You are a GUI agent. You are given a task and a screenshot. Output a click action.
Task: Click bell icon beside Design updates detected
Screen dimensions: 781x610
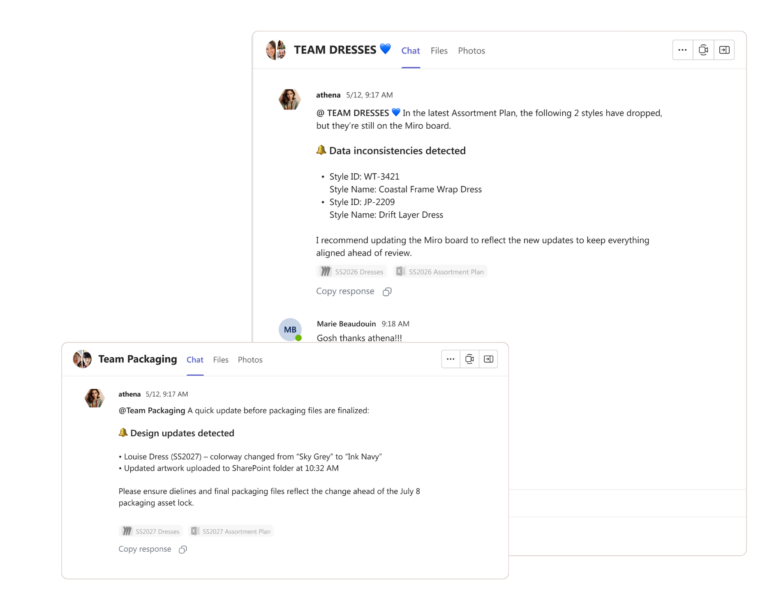tap(123, 432)
